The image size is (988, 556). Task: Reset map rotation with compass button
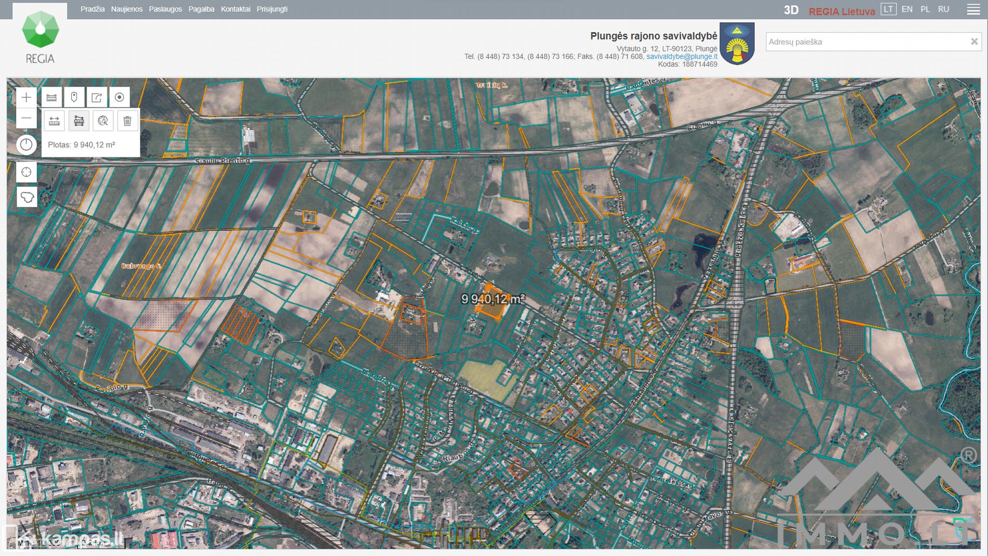point(26,145)
